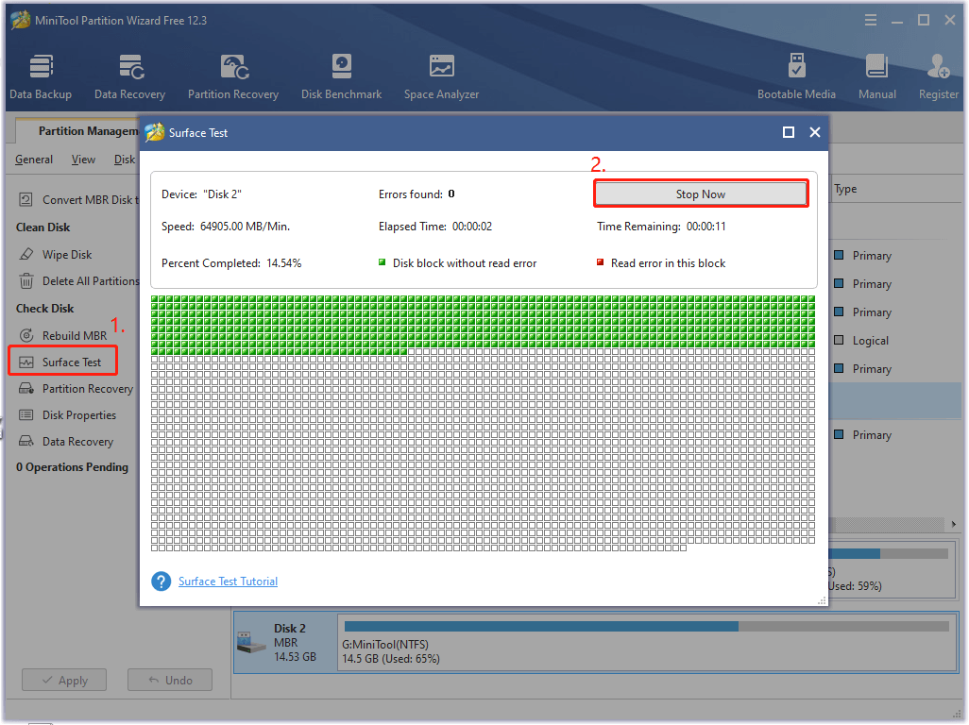Open the Disk menu
The image size is (969, 725).
(125, 160)
